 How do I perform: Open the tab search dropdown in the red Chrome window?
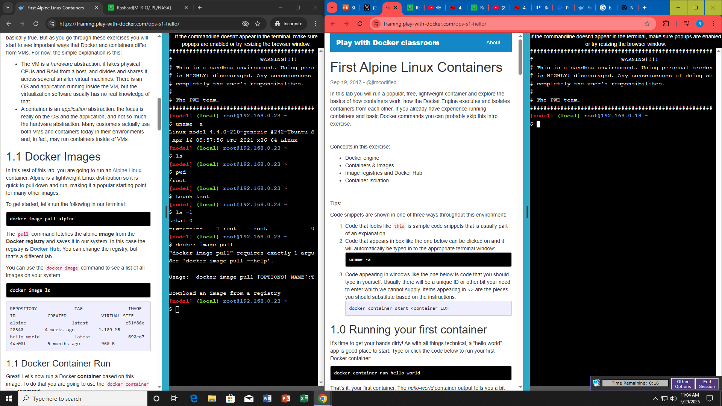tap(332, 8)
